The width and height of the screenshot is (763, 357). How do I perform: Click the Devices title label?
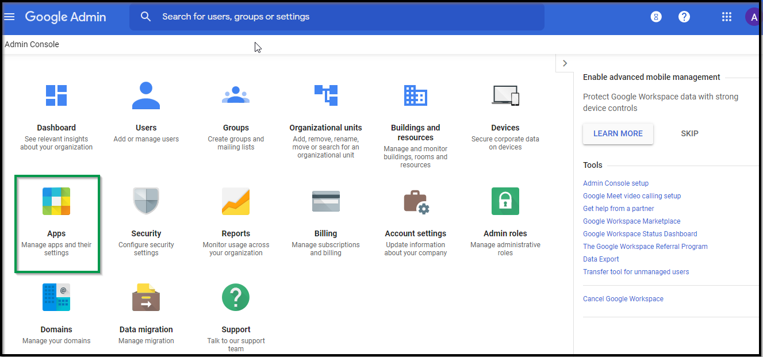point(505,128)
